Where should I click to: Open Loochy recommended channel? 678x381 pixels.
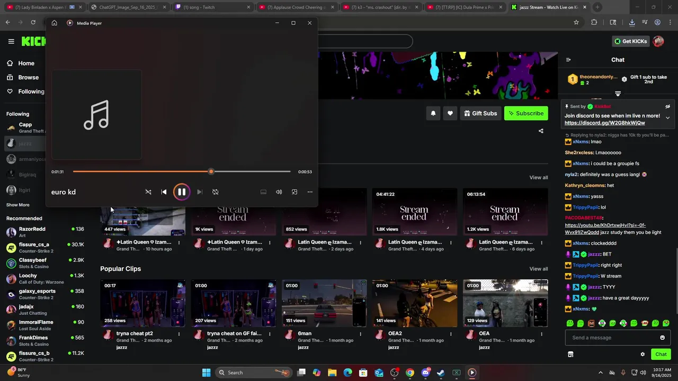(45, 278)
